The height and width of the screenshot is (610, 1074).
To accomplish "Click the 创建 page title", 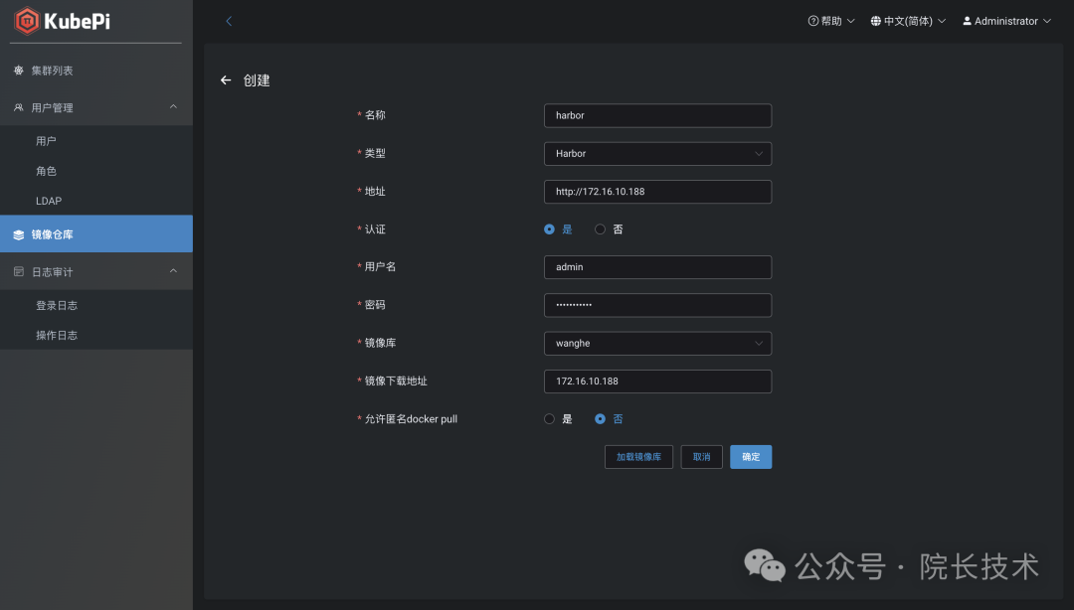I will tap(257, 80).
